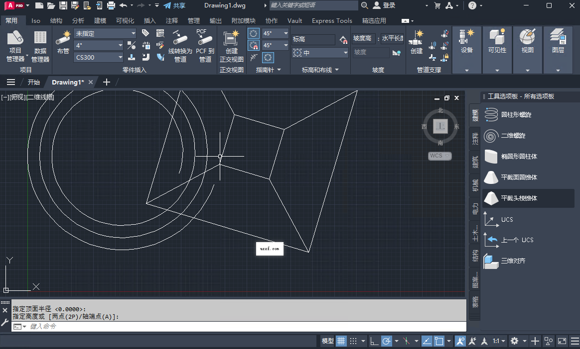This screenshot has width=580, height=349.
Task: Click the 数据管理器 icon
Action: click(40, 47)
